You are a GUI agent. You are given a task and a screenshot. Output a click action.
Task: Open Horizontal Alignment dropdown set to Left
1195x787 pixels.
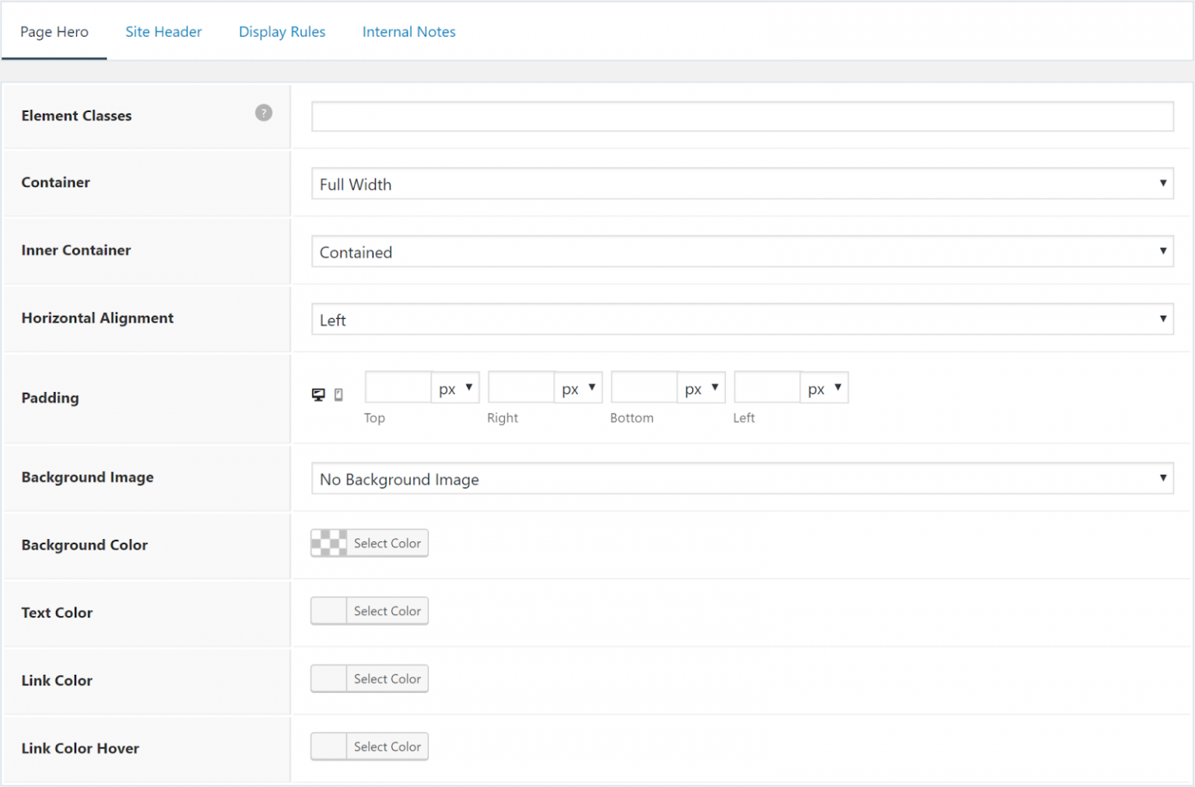[741, 320]
